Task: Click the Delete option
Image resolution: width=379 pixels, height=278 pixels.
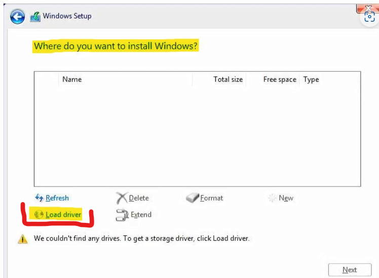Action: 139,198
